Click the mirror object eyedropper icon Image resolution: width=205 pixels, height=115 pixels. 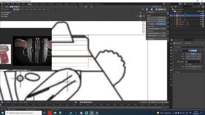click(200, 62)
